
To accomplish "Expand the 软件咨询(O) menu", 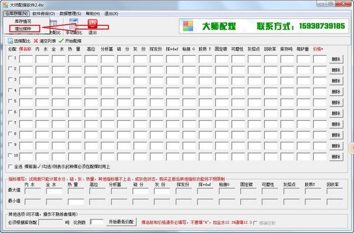I will click(44, 14).
